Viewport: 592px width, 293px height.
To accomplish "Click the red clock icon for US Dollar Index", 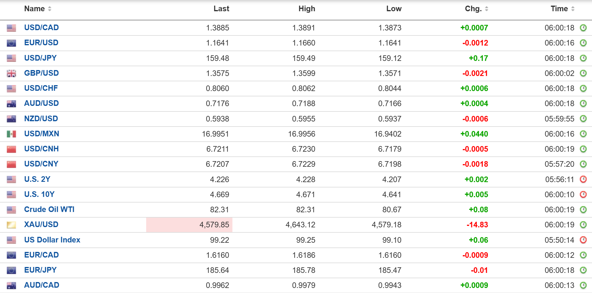I will click(x=583, y=240).
